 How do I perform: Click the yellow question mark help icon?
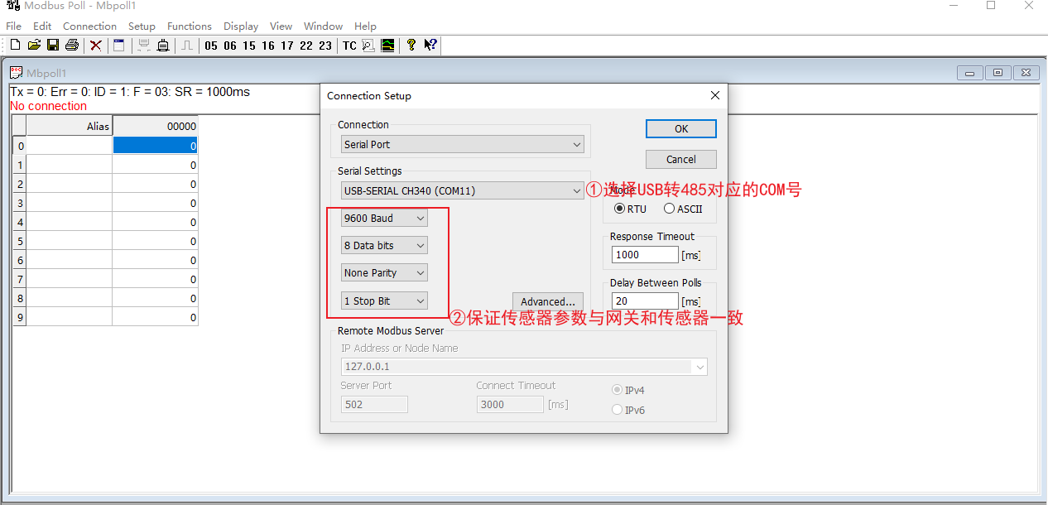coord(411,46)
